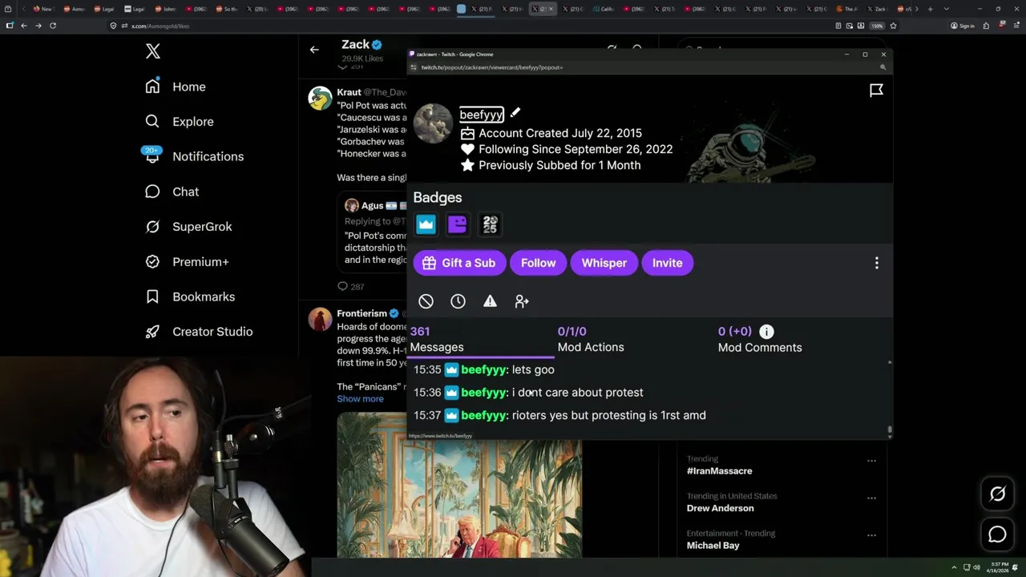Open beefyyy's profile avatar
The height and width of the screenshot is (577, 1026).
(x=433, y=124)
